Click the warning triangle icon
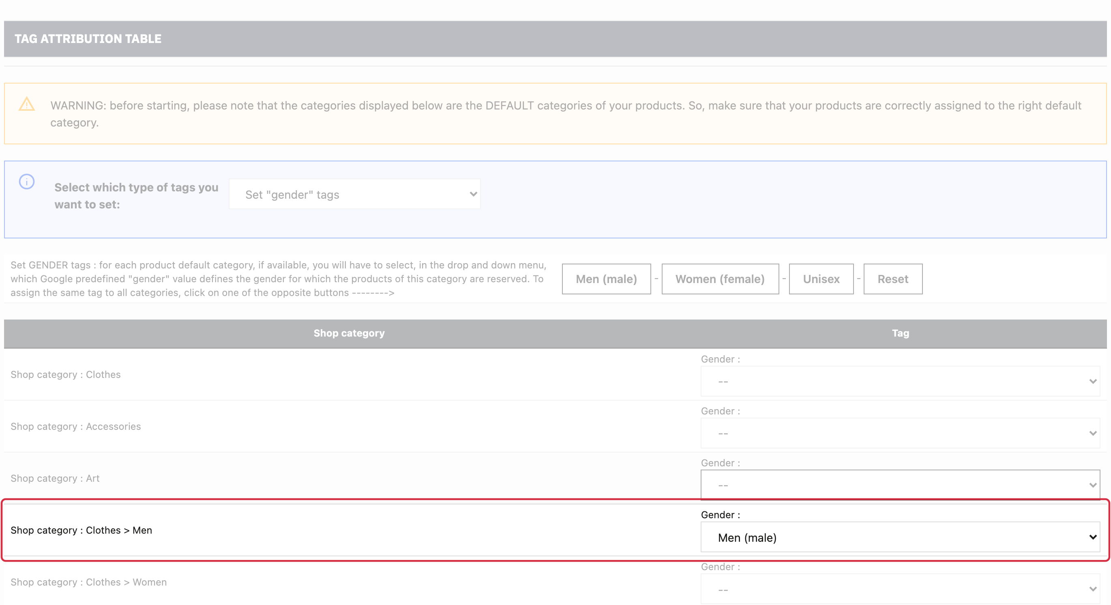Image resolution: width=1111 pixels, height=605 pixels. click(27, 104)
